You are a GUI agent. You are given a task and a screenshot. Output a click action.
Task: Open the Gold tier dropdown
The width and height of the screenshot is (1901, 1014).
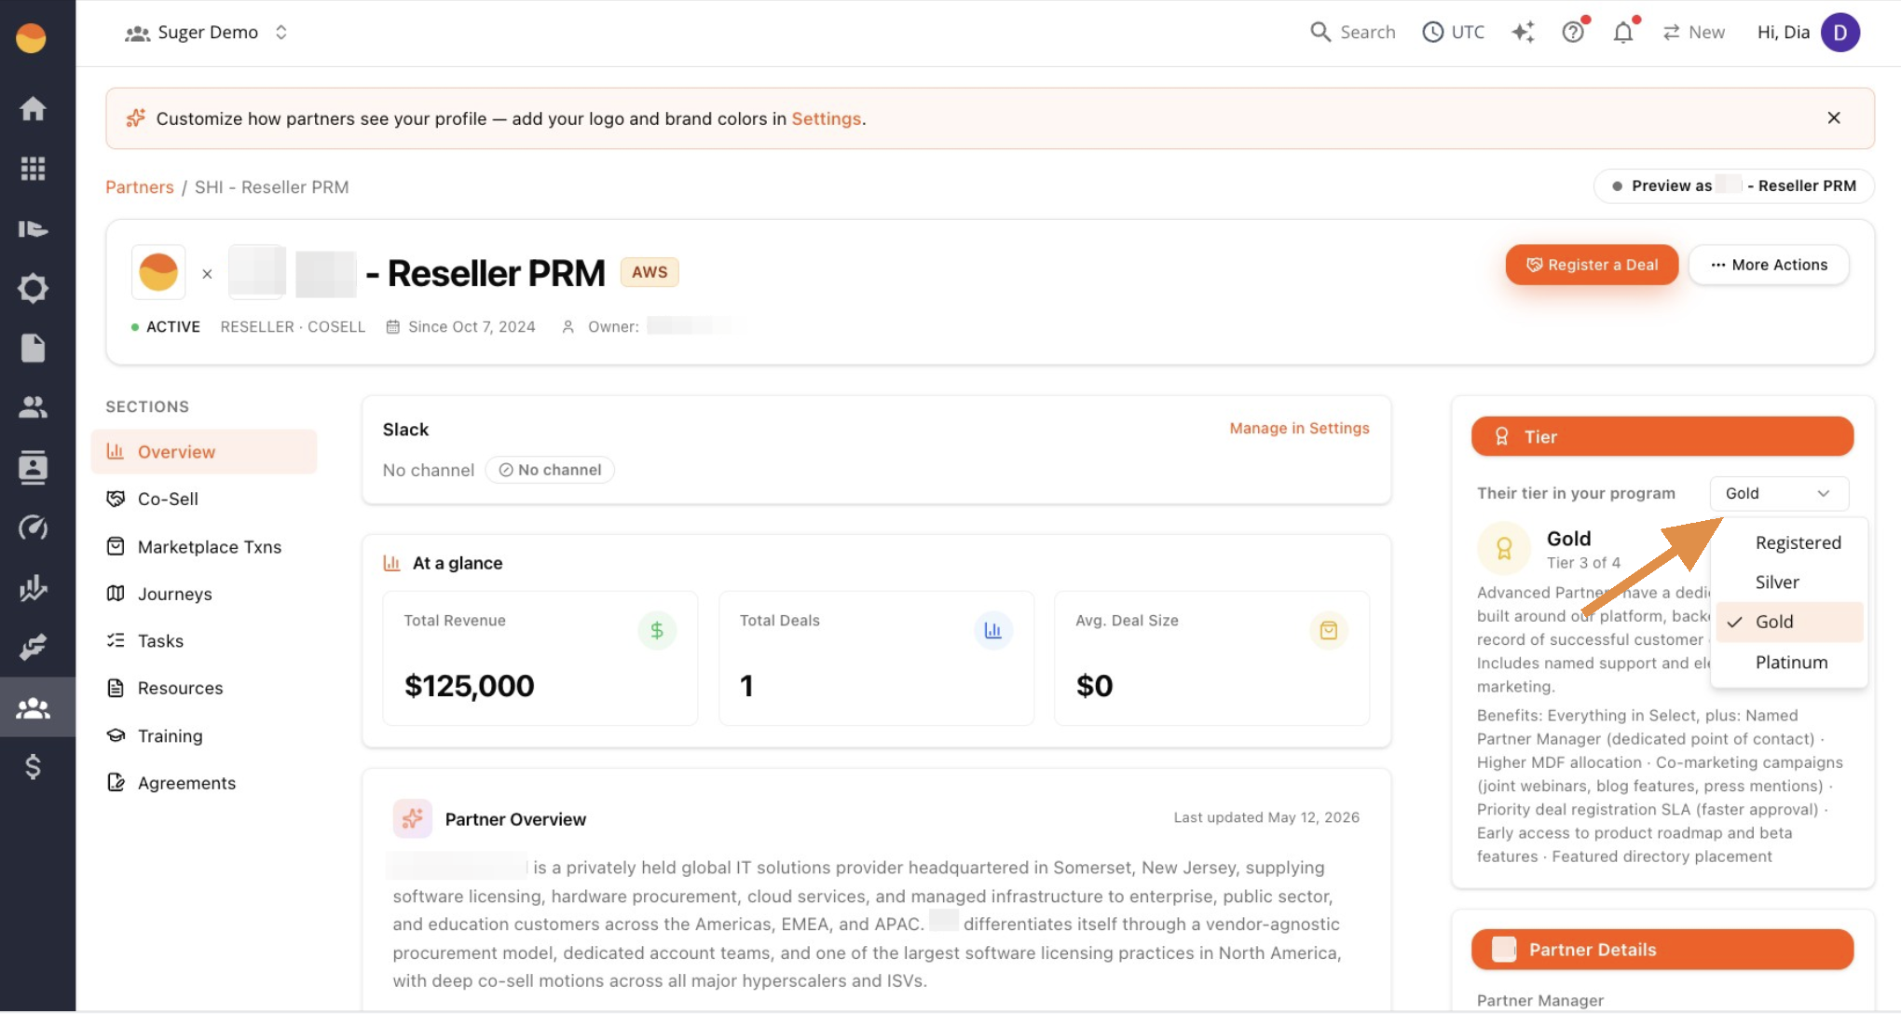click(1779, 494)
